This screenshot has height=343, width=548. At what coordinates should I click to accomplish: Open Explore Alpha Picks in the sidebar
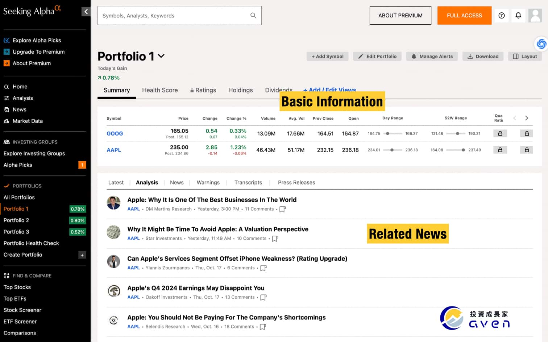[x=37, y=40]
